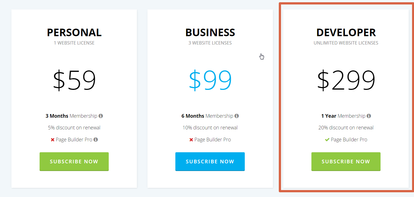The image size is (414, 197).
Task: Click info icon next to Personal Page Builder Pro
Action: [x=96, y=139]
